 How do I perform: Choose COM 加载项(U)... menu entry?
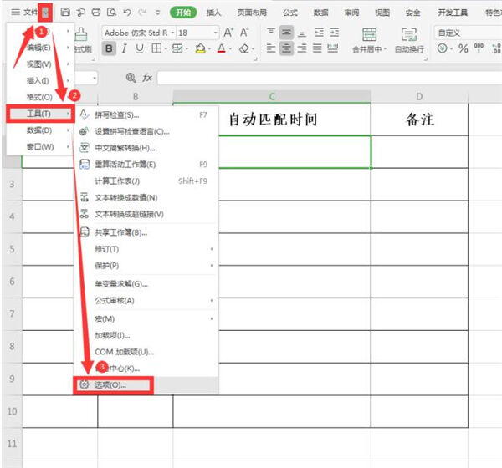point(146,352)
